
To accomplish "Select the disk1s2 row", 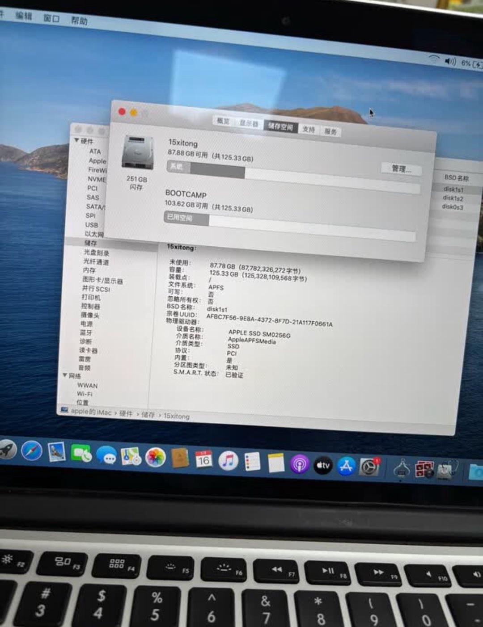I will click(x=453, y=198).
